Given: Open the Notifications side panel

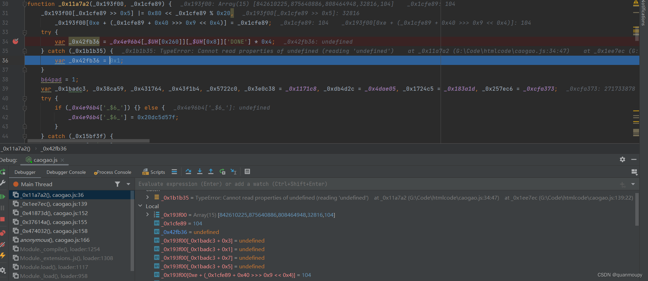Looking at the screenshot, I should (643, 13).
